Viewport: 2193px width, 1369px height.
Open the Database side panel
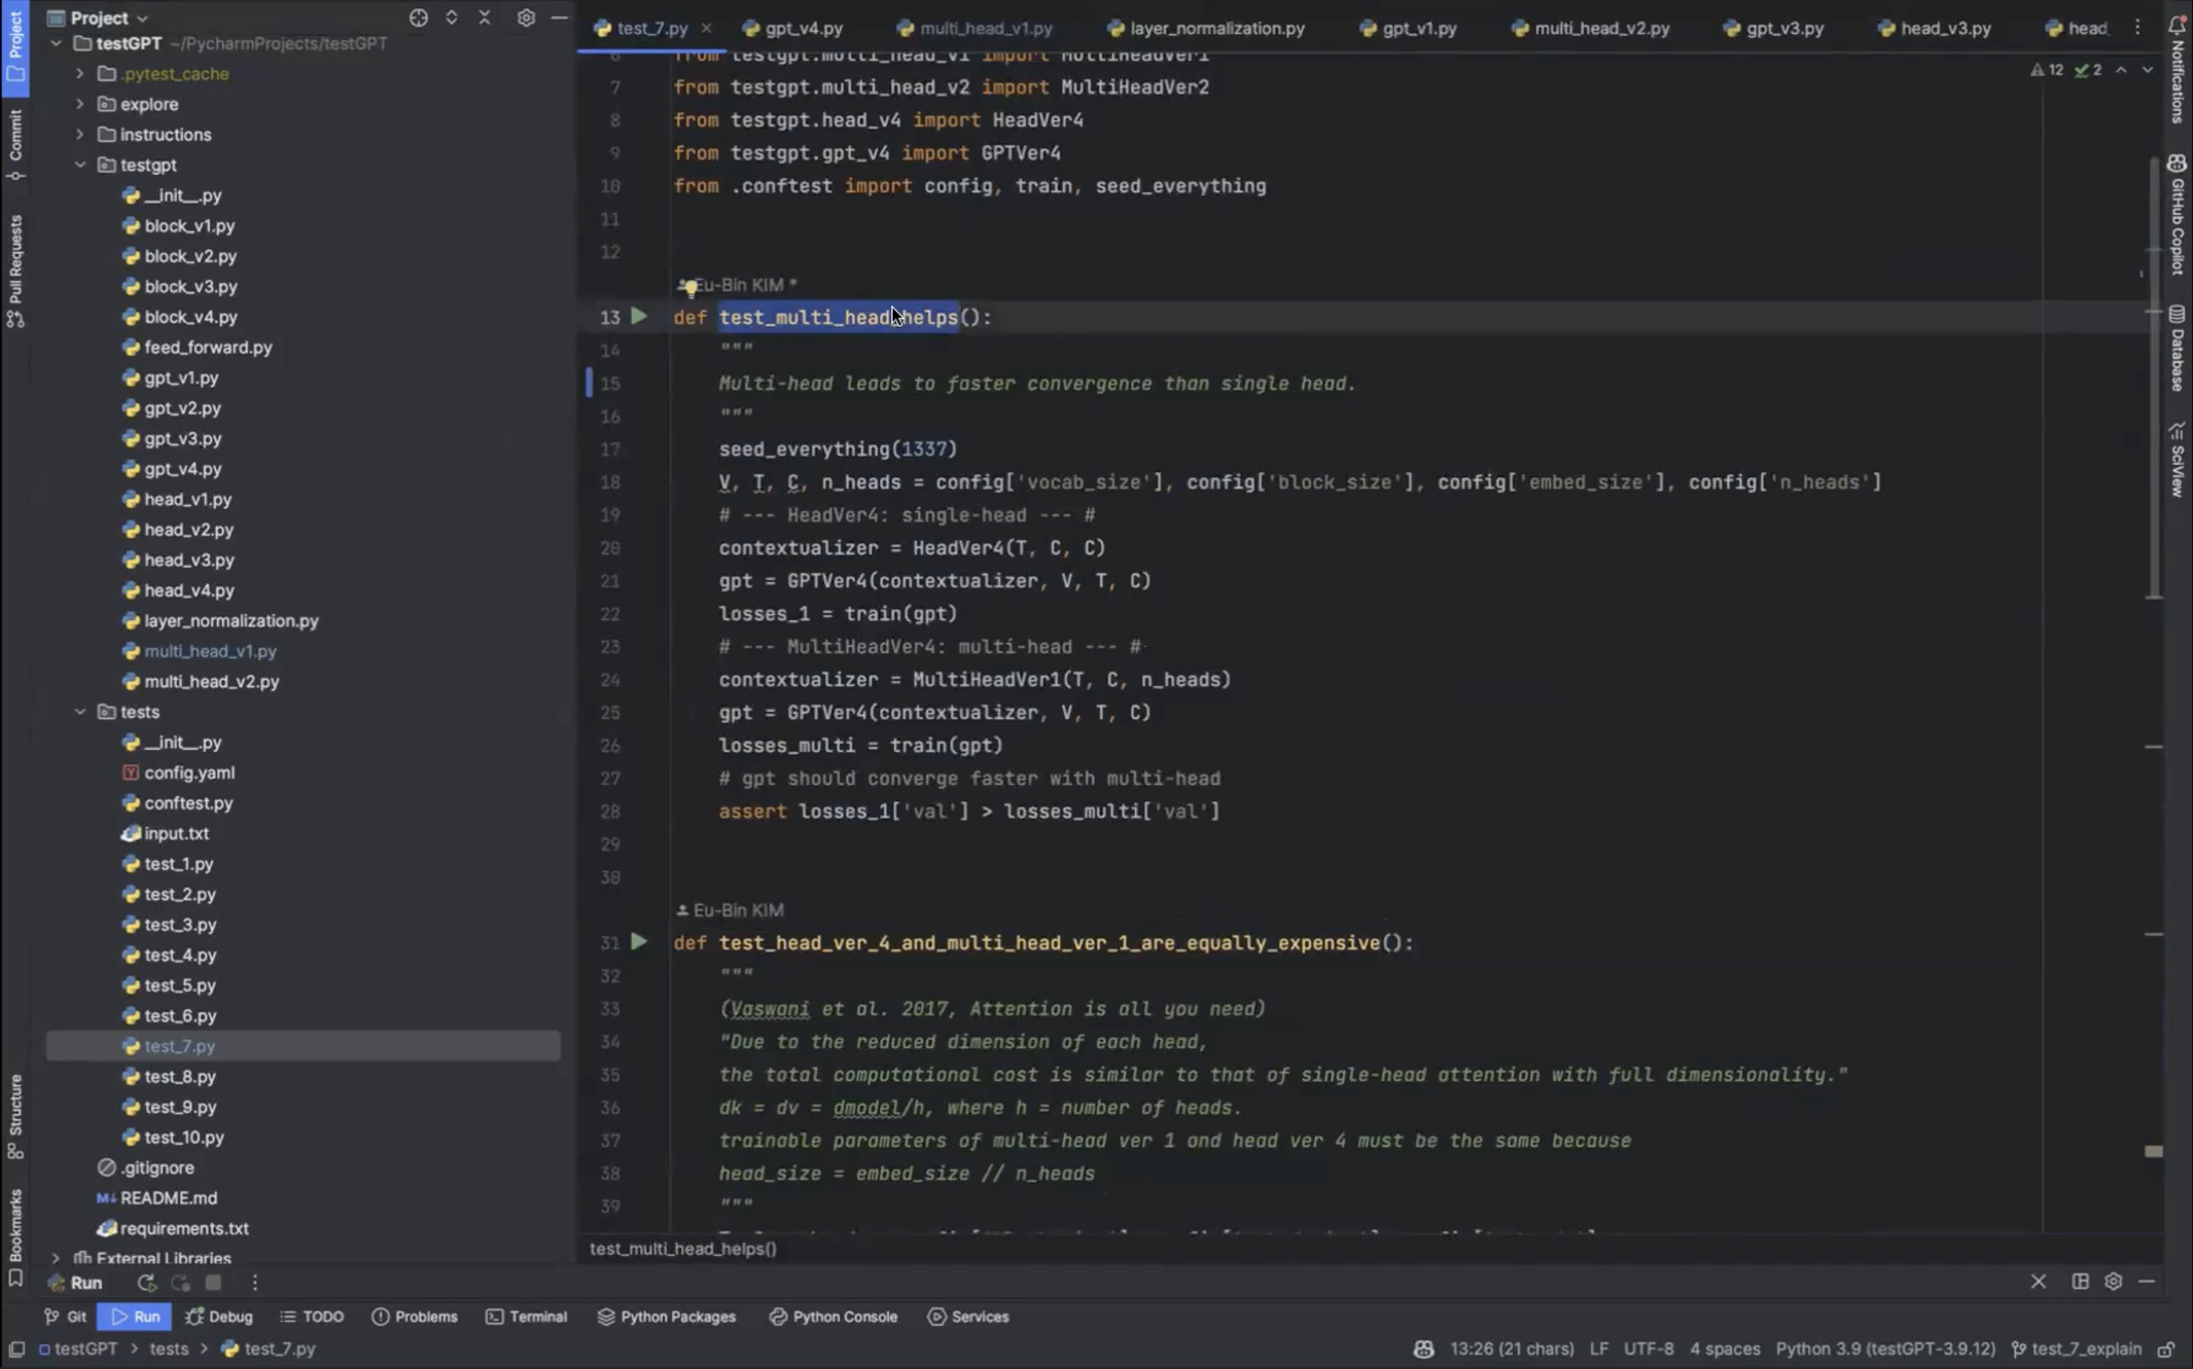point(2177,348)
